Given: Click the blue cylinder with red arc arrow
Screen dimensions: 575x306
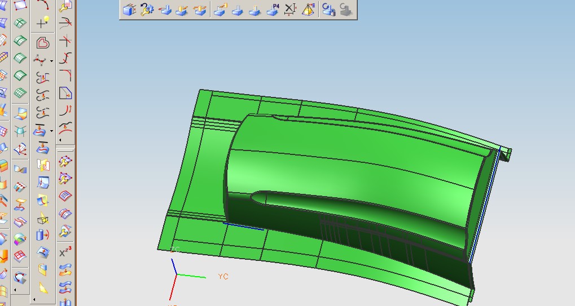Looking at the screenshot, I should coord(43,234).
